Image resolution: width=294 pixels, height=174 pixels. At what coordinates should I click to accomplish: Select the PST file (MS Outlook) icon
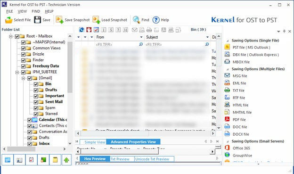click(227, 47)
